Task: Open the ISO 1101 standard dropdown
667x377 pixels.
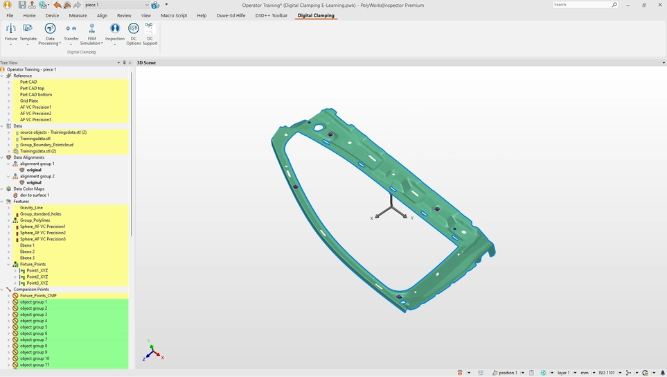Action: [x=620, y=373]
